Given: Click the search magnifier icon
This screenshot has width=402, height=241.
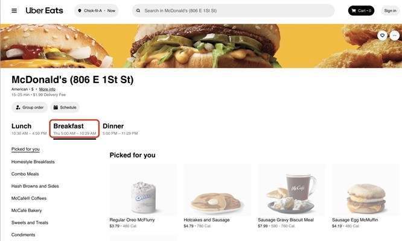Looking at the screenshot, I should click(138, 11).
